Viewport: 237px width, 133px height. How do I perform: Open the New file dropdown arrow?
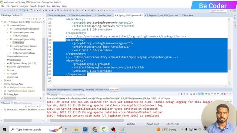click(x=5, y=10)
